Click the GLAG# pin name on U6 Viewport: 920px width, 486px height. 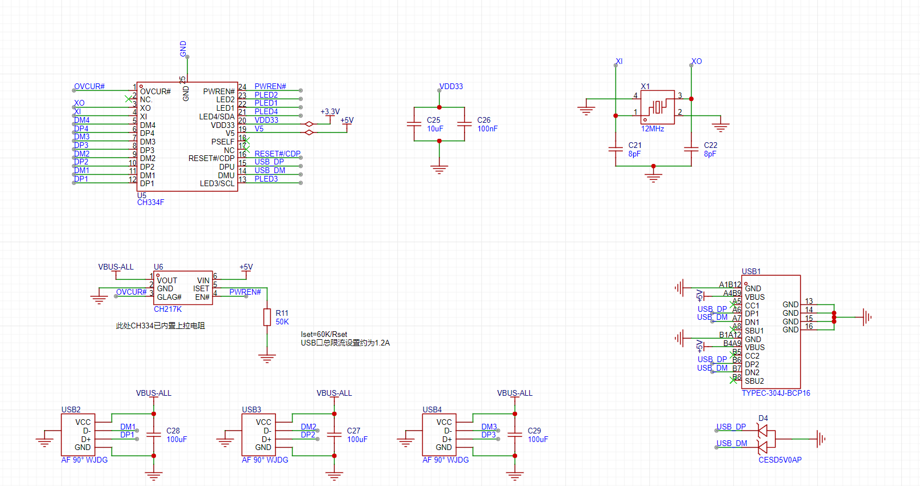pos(169,297)
